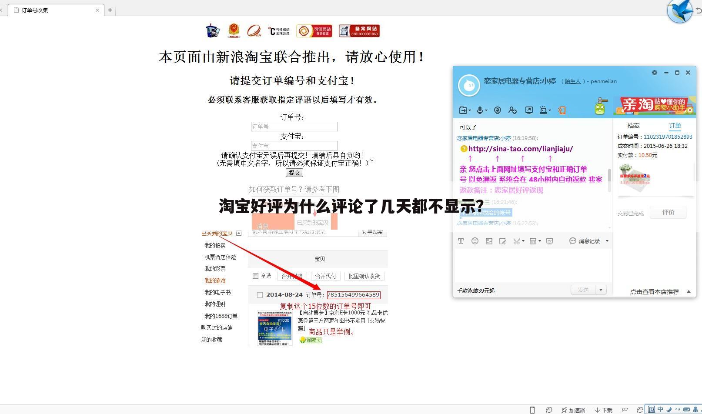Switch to the 订单 tab
Image resolution: width=702 pixels, height=414 pixels.
[x=675, y=126]
